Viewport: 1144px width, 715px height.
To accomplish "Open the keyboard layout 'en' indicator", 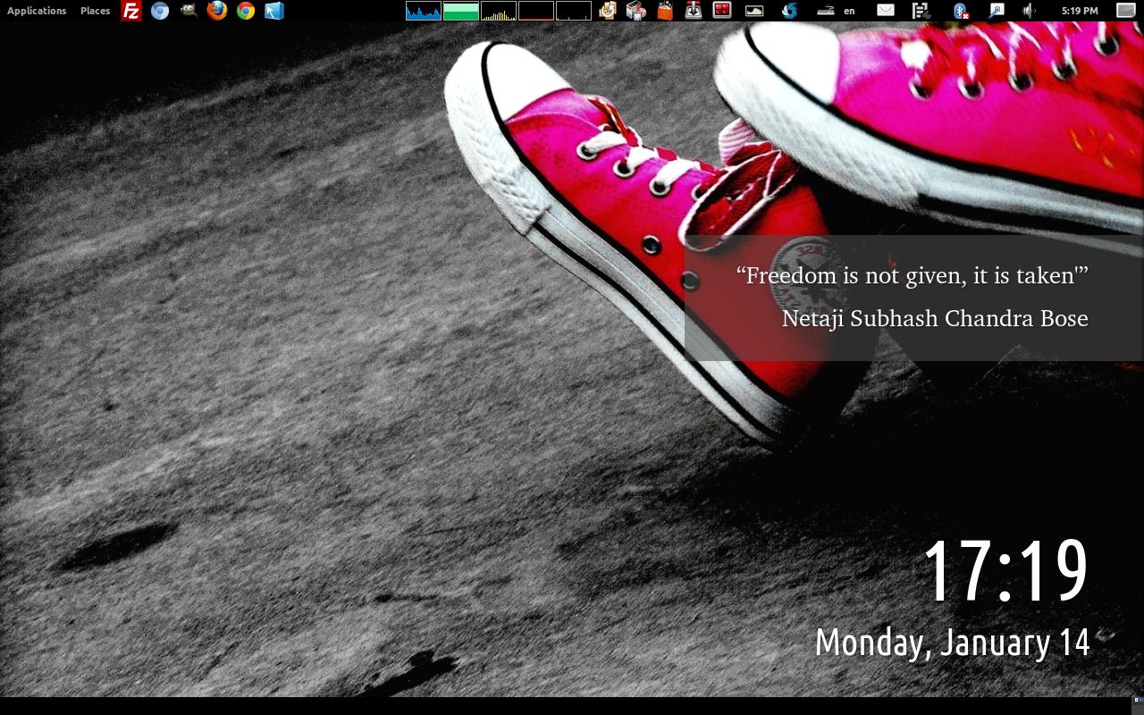I will tap(848, 11).
